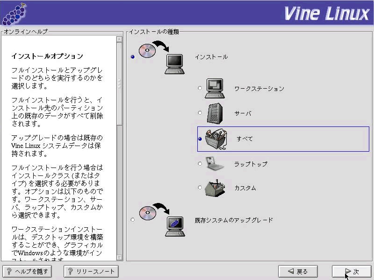
Task: Click the back arrow icon on 戻る
Action: click(x=291, y=271)
